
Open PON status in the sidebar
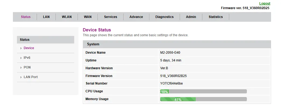[x=27, y=67]
